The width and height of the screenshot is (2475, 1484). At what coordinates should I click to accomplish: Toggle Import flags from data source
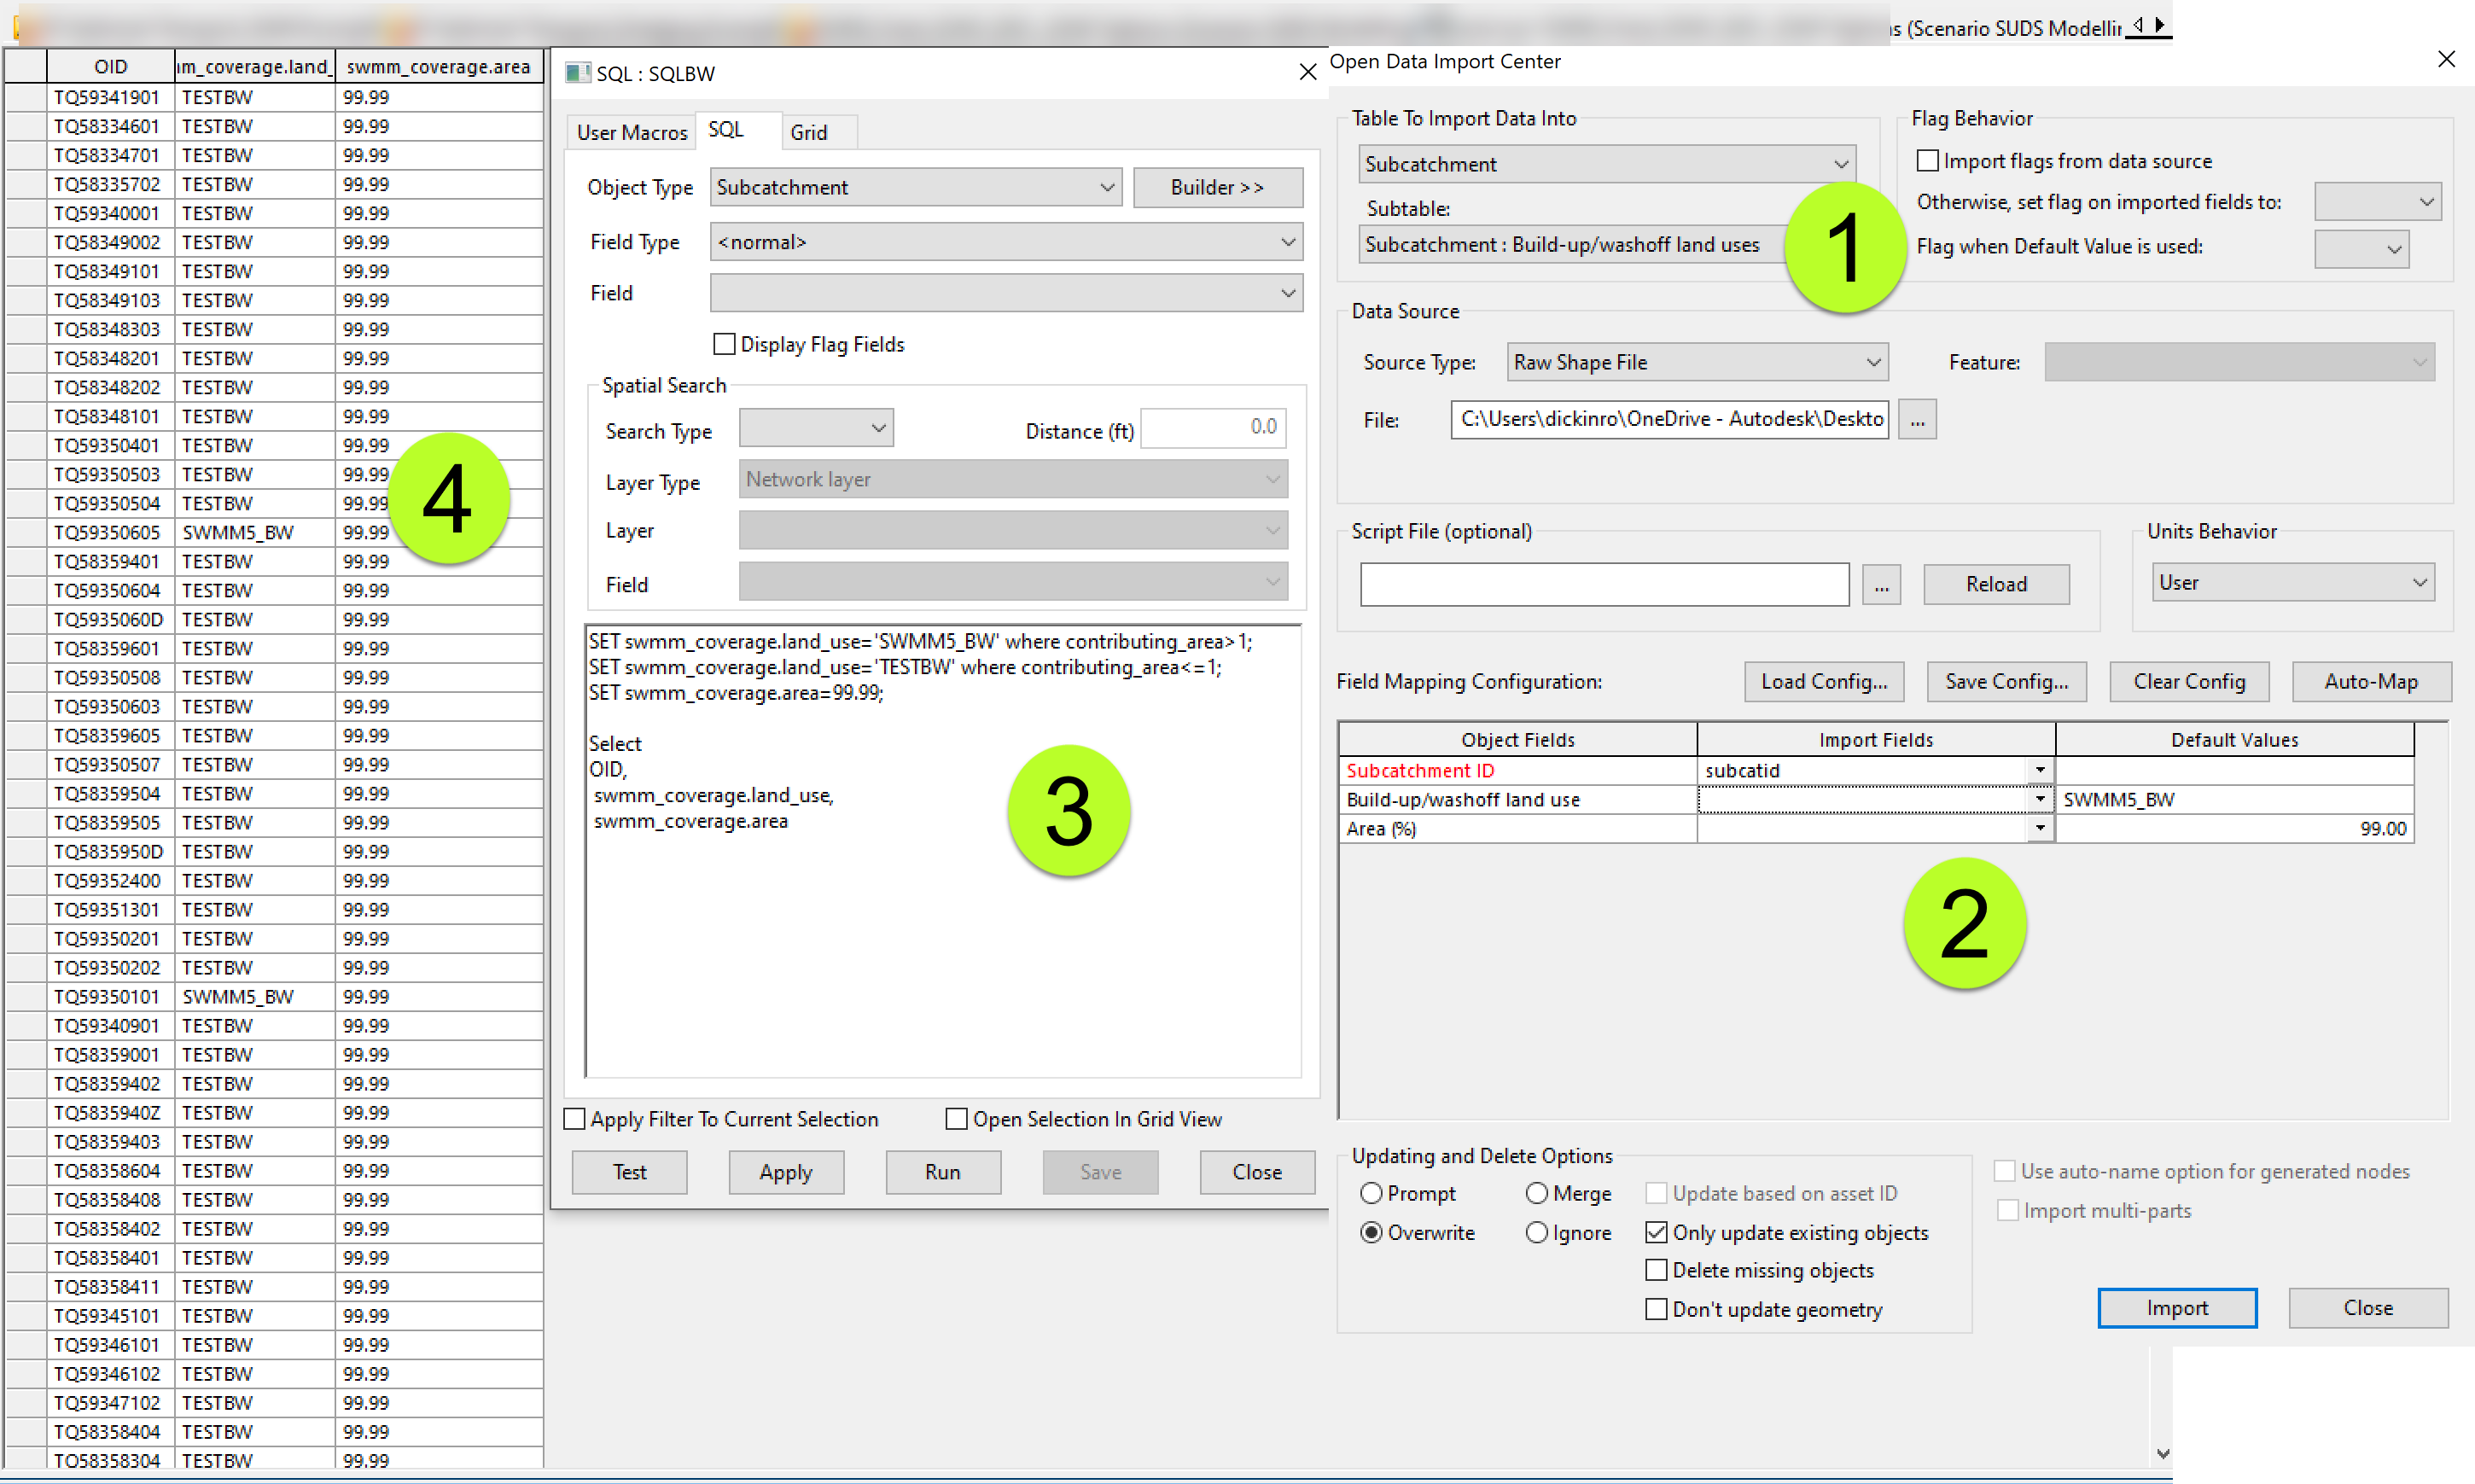1927,161
